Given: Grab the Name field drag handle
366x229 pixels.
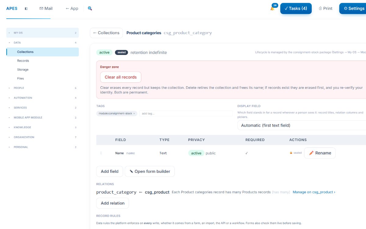Looking at the screenshot, I should [x=101, y=153].
